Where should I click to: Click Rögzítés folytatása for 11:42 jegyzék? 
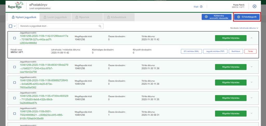[x=231, y=38]
